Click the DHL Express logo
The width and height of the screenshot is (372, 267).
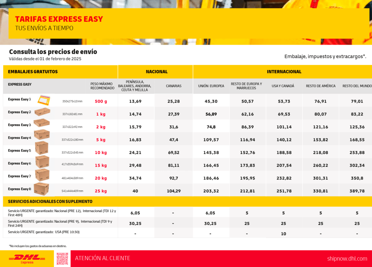[x=27, y=259]
